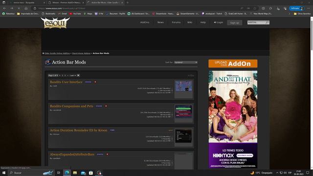Go to page 3 of results
Viewport: 313px width, 176px height.
coord(65,75)
